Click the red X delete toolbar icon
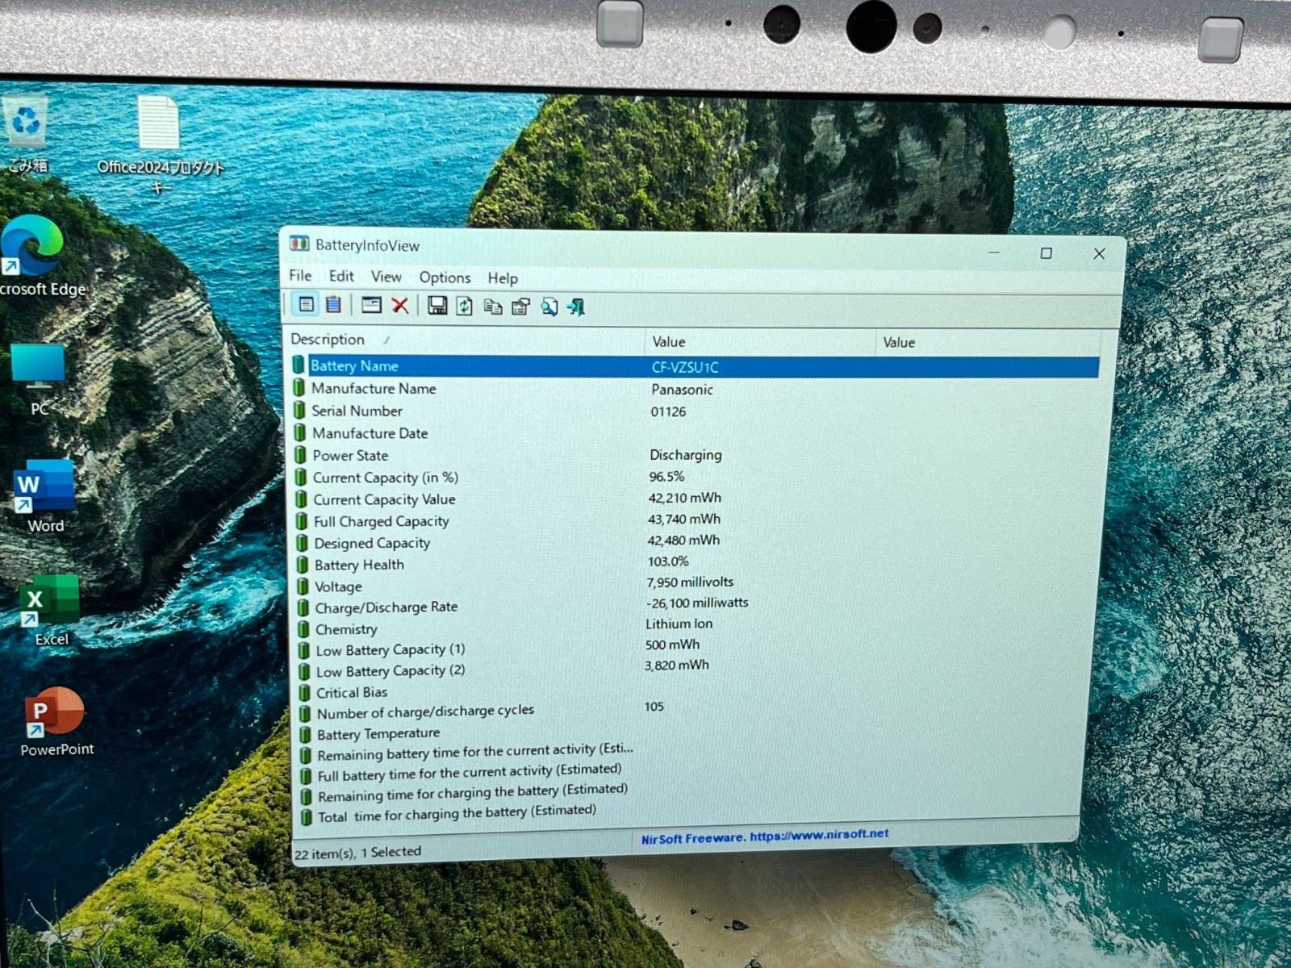This screenshot has height=968, width=1291. (399, 305)
